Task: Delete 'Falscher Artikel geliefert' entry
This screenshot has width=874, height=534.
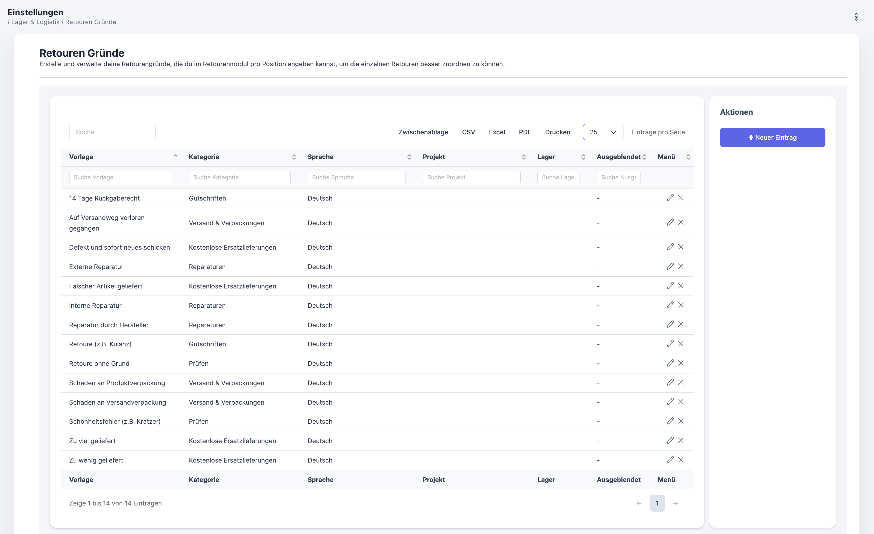Action: click(x=681, y=286)
